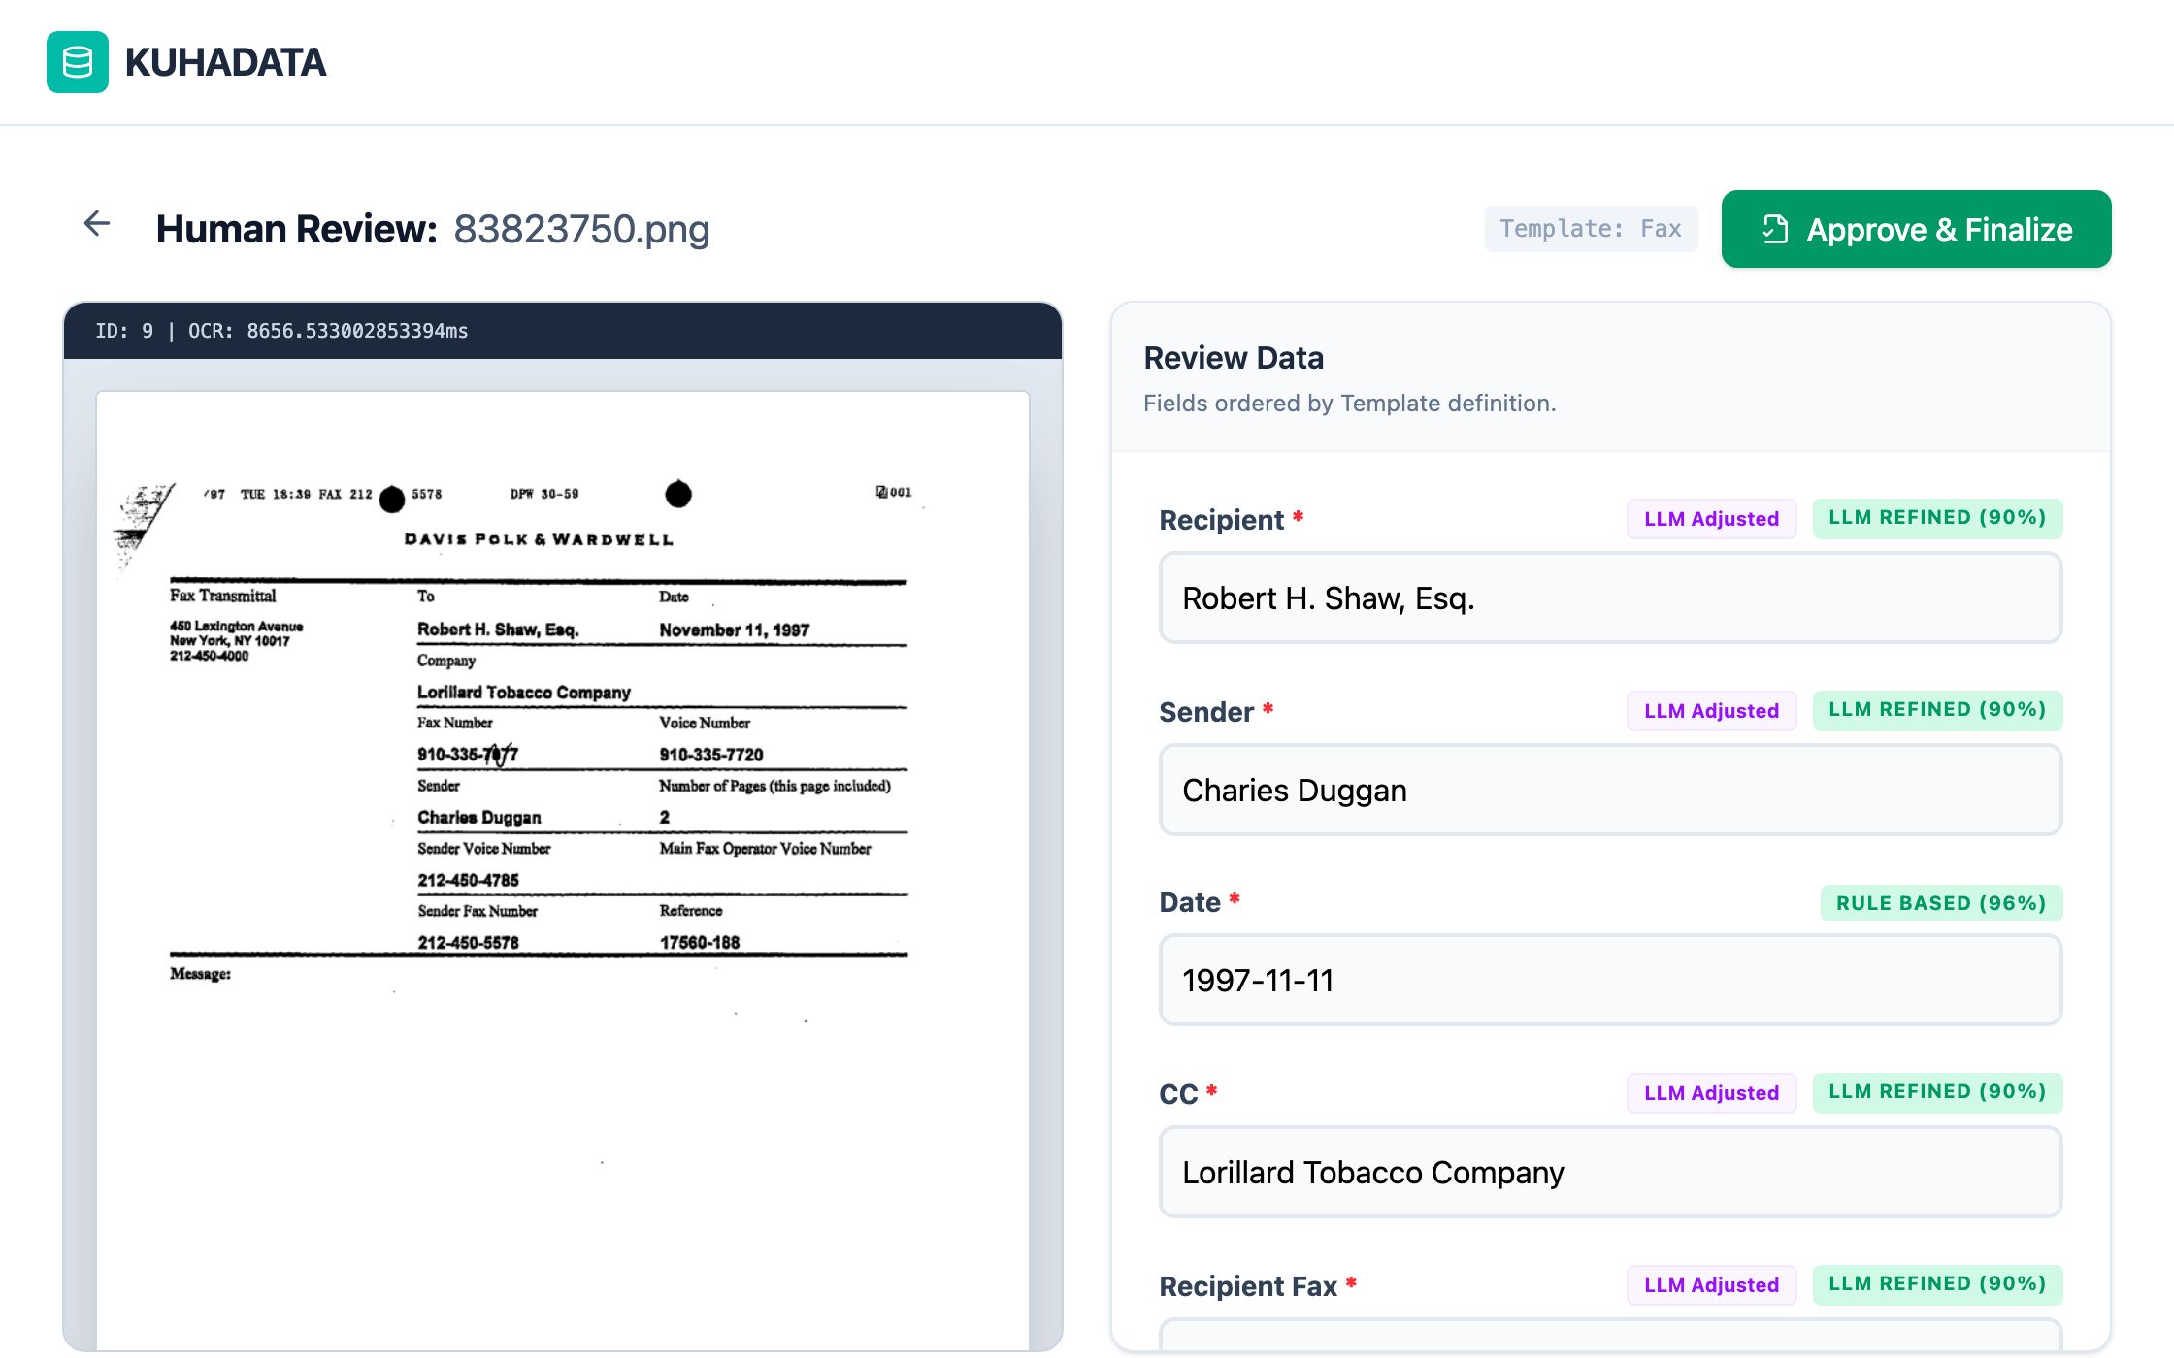Go back using the left arrow icon
2174x1358 pixels.
click(97, 224)
